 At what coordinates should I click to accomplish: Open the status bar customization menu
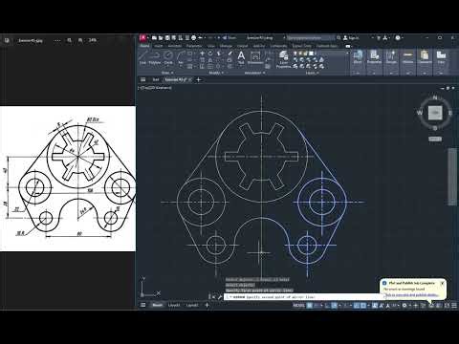454,305
